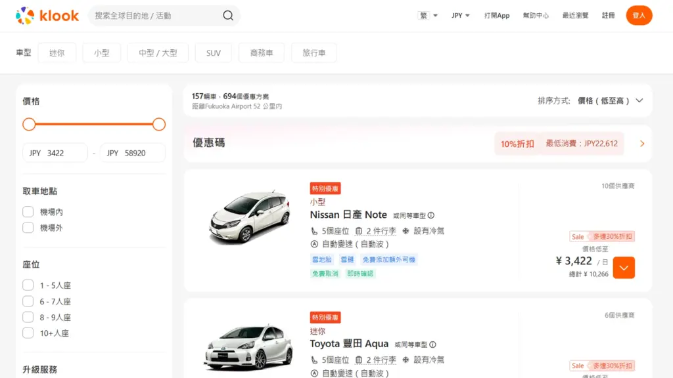Click the snowflake icon in Toyota Aqua row
Screen dimensions: 673x378
[x=406, y=360]
